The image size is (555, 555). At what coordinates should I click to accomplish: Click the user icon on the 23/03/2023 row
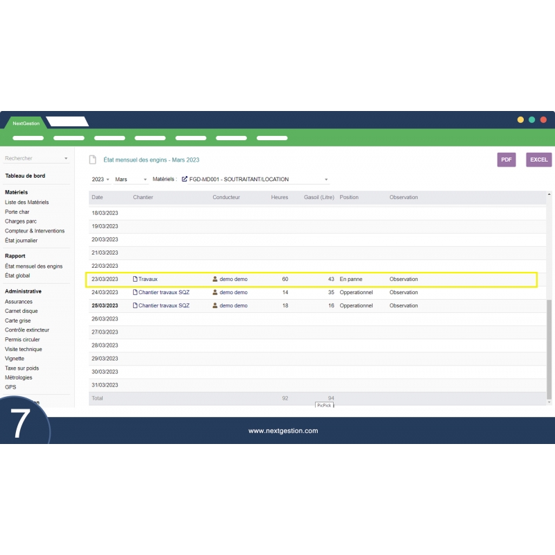click(x=215, y=279)
